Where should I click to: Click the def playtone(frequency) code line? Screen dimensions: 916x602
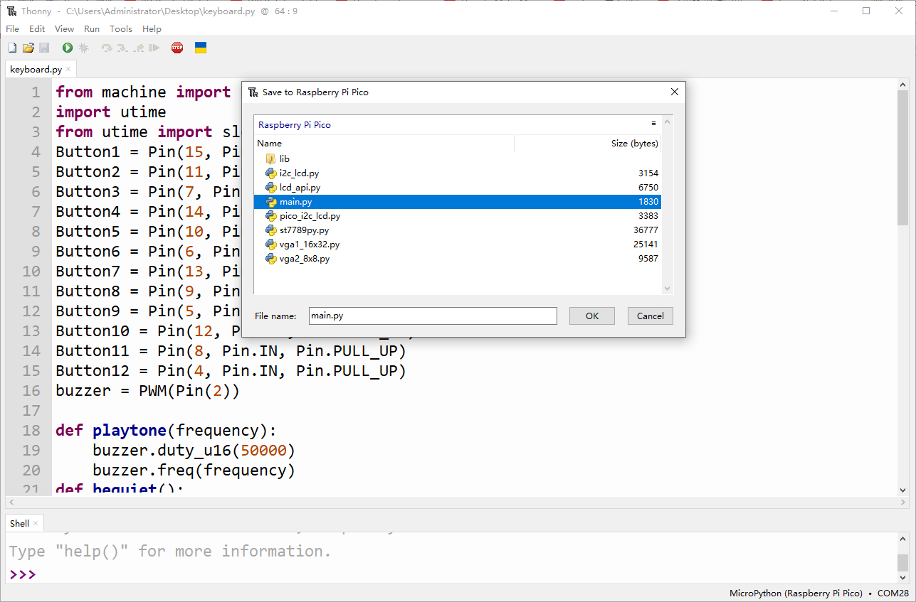(x=165, y=430)
